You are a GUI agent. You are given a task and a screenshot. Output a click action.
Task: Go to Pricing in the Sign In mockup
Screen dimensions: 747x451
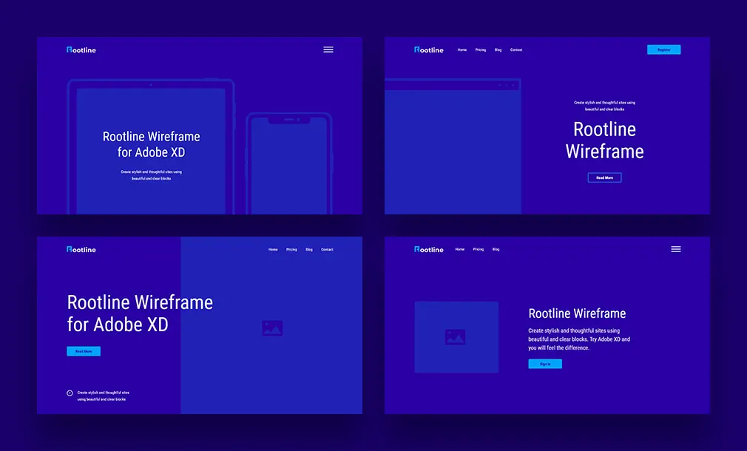pos(479,249)
